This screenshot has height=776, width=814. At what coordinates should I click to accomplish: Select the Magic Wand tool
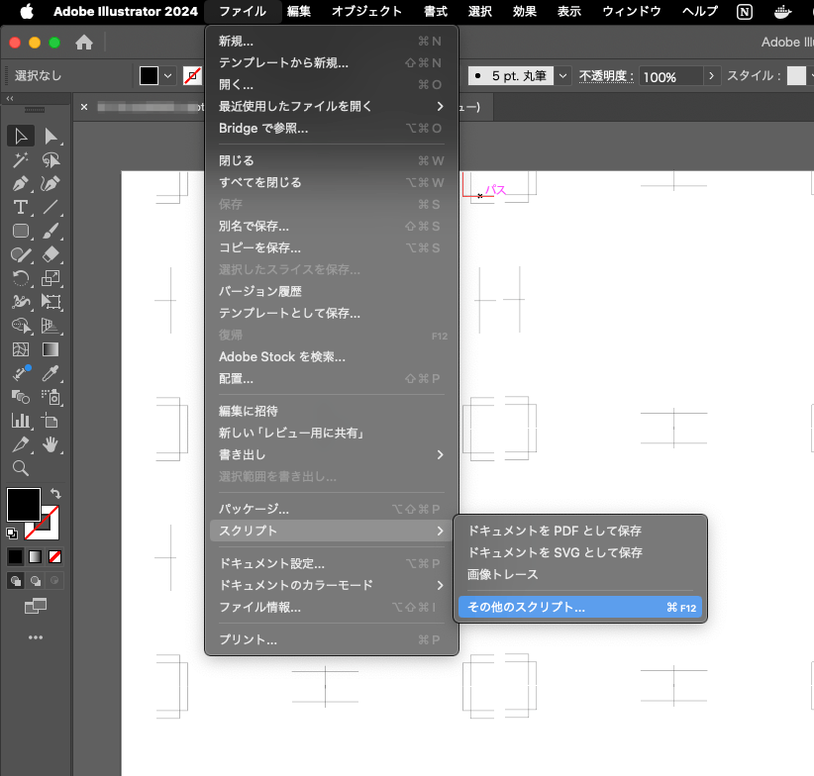21,159
